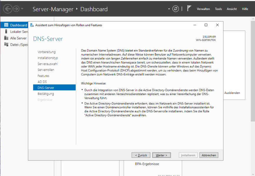
Task: Click the forward navigation arrow icon
Action: coord(16,9)
